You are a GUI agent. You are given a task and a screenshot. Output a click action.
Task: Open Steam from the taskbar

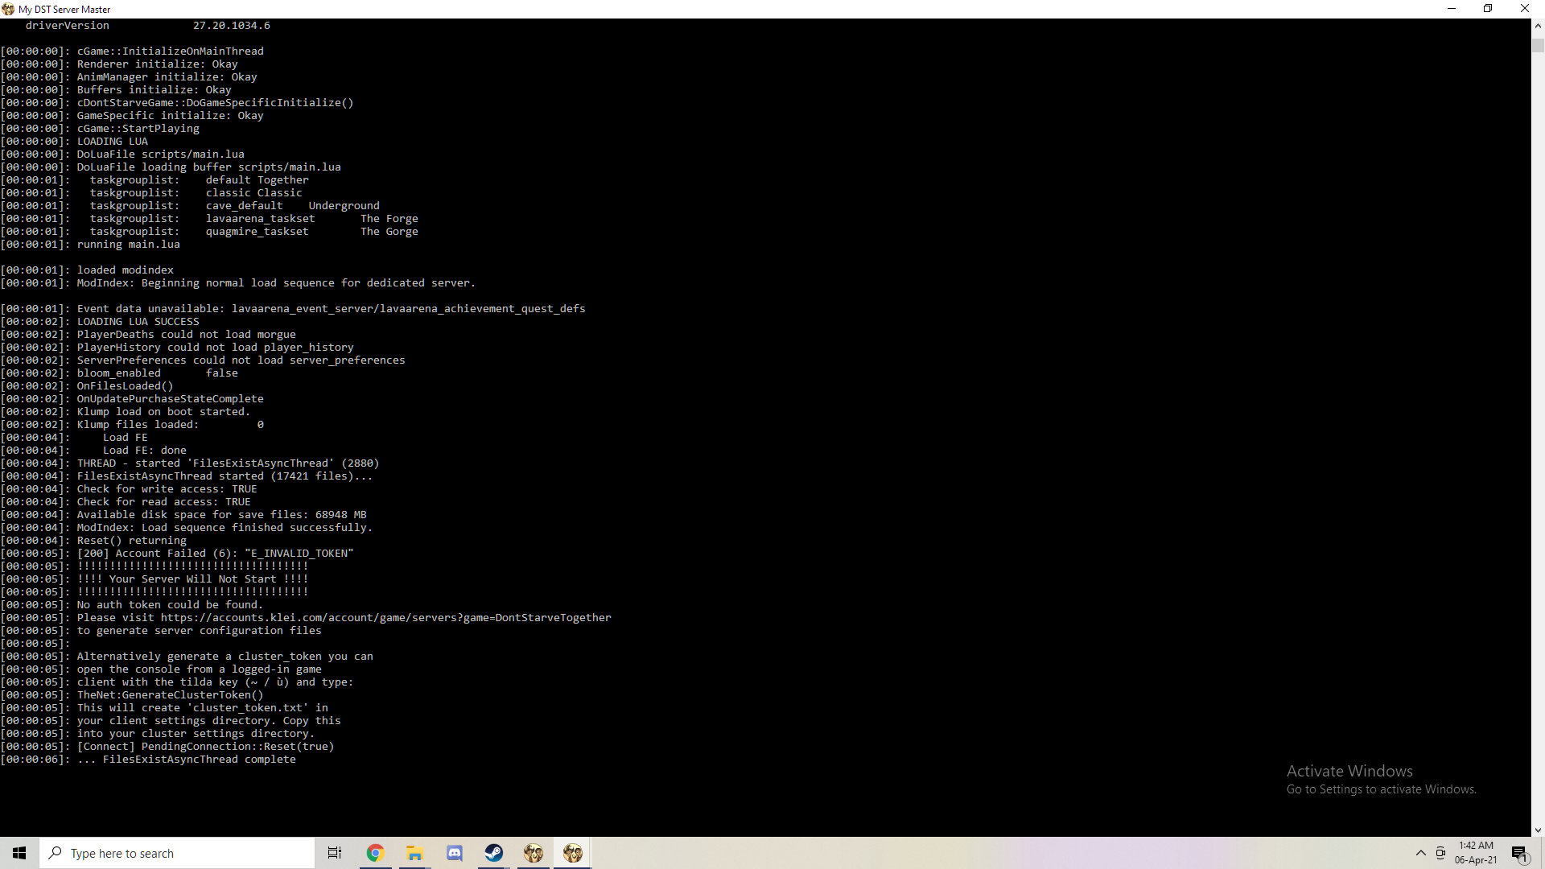(494, 853)
